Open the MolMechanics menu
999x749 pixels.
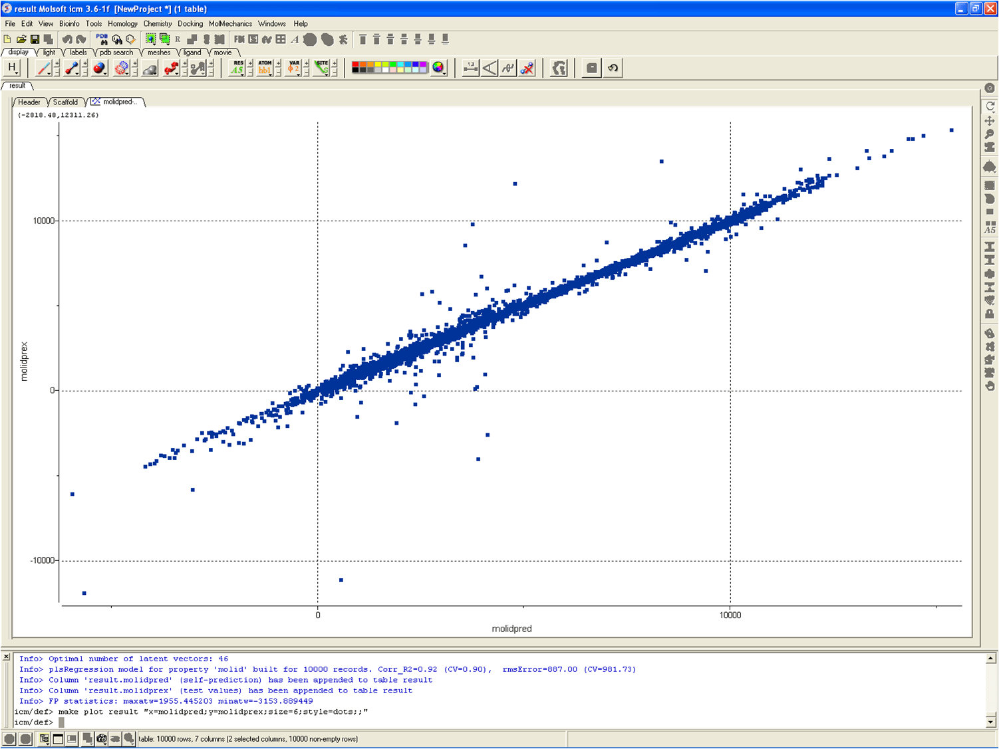click(x=230, y=23)
